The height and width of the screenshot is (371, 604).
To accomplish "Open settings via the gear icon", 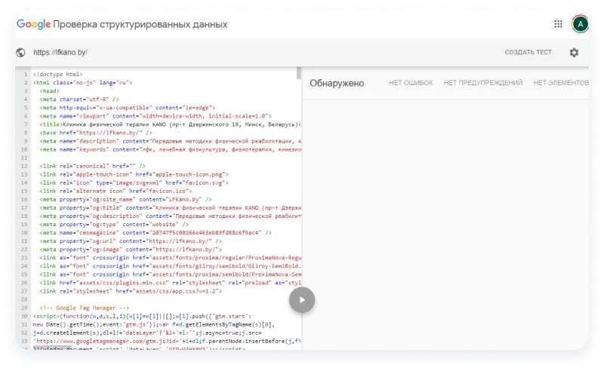I will click(x=574, y=52).
